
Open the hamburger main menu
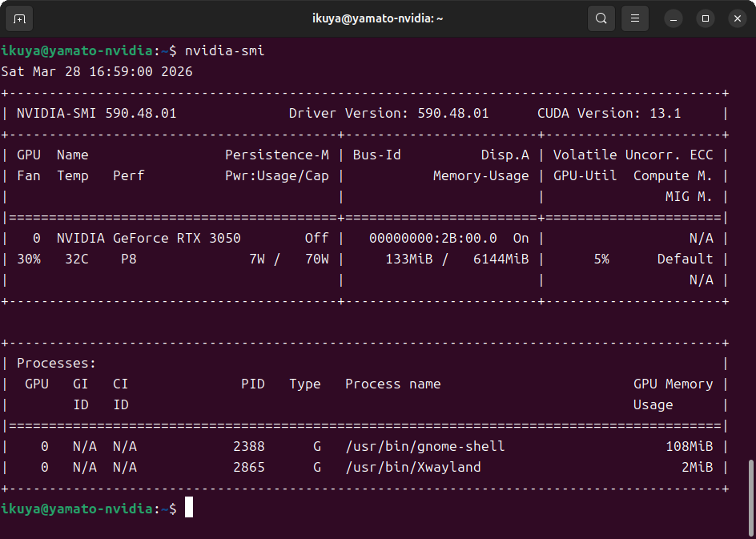634,18
